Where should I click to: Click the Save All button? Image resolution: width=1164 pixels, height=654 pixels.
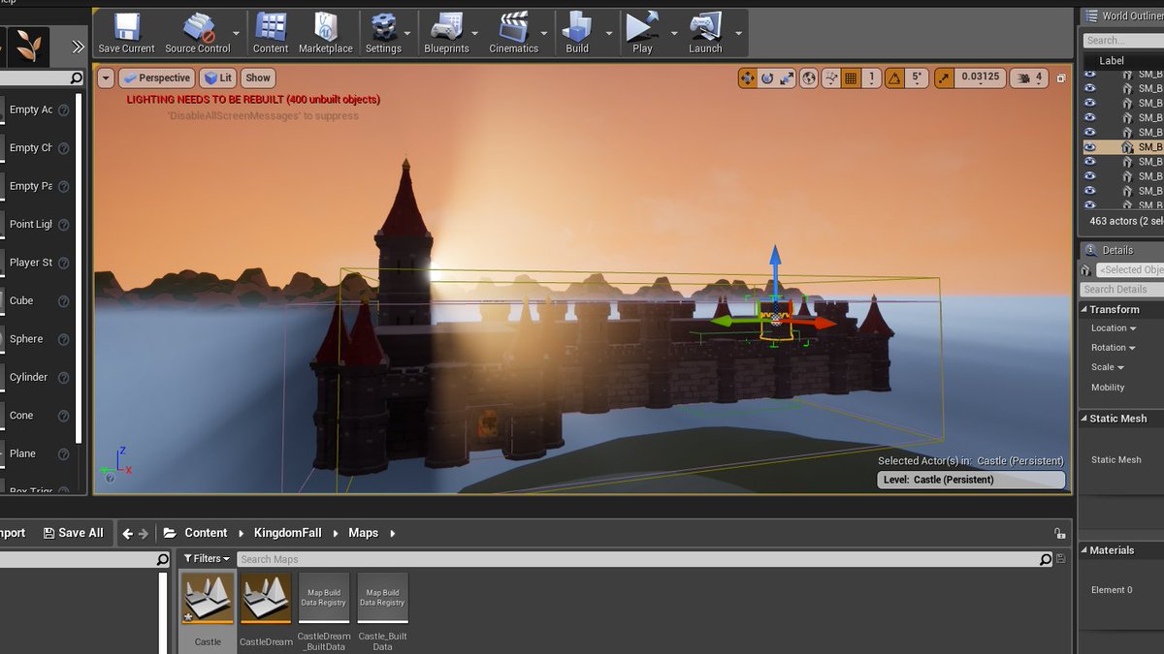pyautogui.click(x=73, y=533)
